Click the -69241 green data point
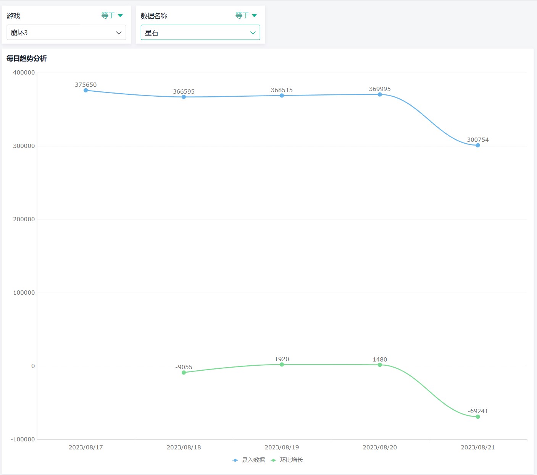 [x=478, y=417]
